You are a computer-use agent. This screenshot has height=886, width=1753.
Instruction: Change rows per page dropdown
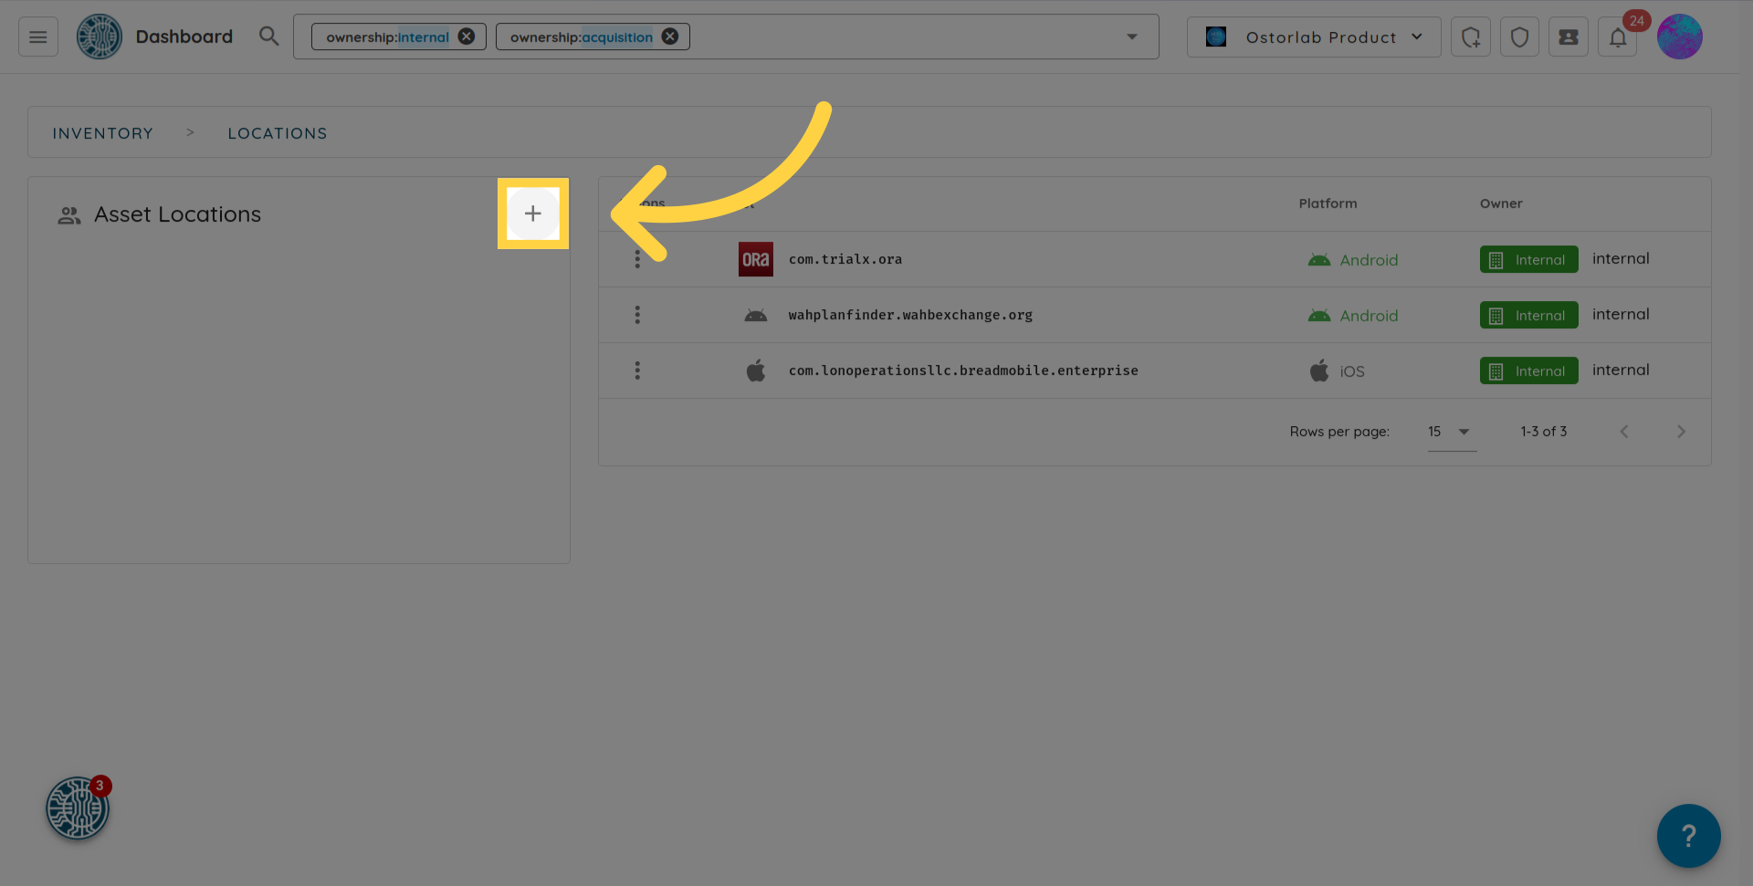click(1450, 432)
